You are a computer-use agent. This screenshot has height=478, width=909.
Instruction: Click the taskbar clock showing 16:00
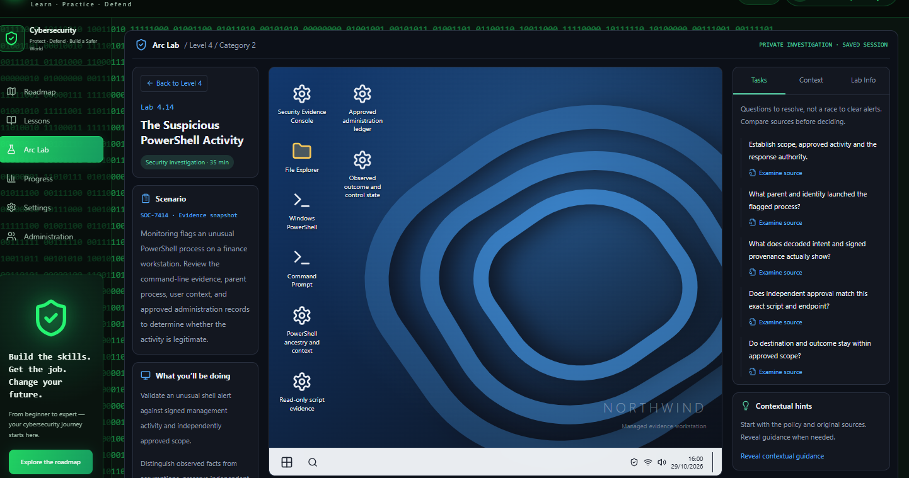coord(688,462)
